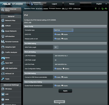
Task: Open Parental Controls menu label
Action: tap(12, 42)
